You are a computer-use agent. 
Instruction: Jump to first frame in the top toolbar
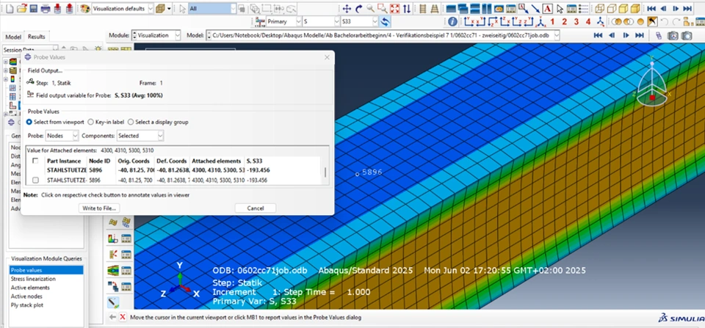(x=651, y=9)
